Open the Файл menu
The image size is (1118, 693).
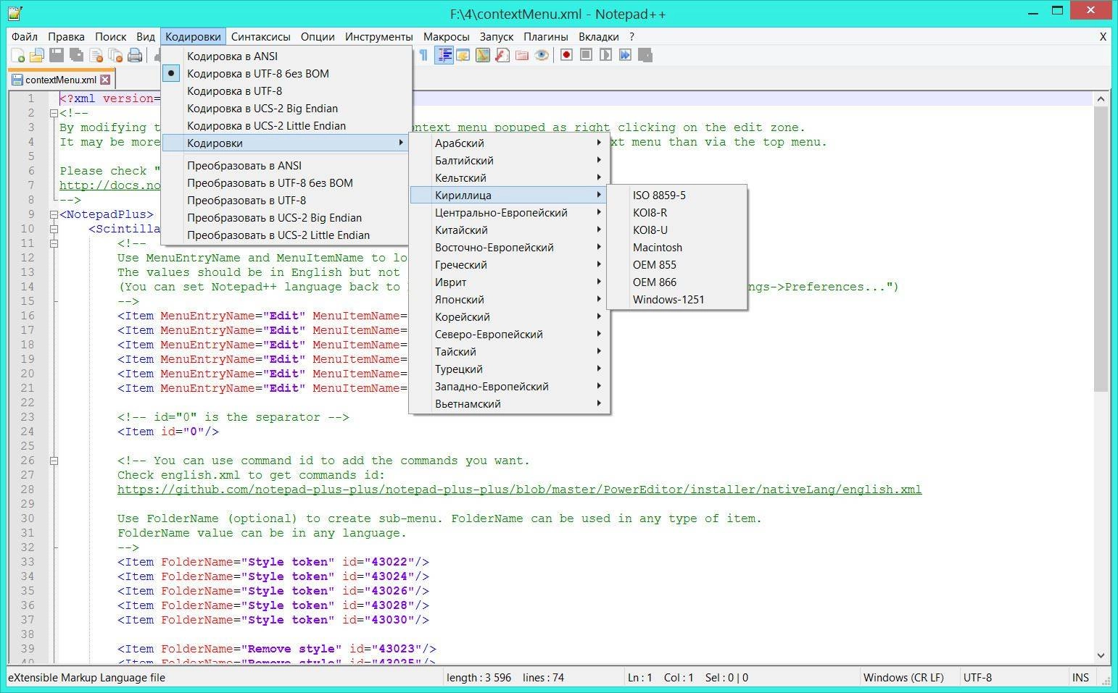point(25,36)
